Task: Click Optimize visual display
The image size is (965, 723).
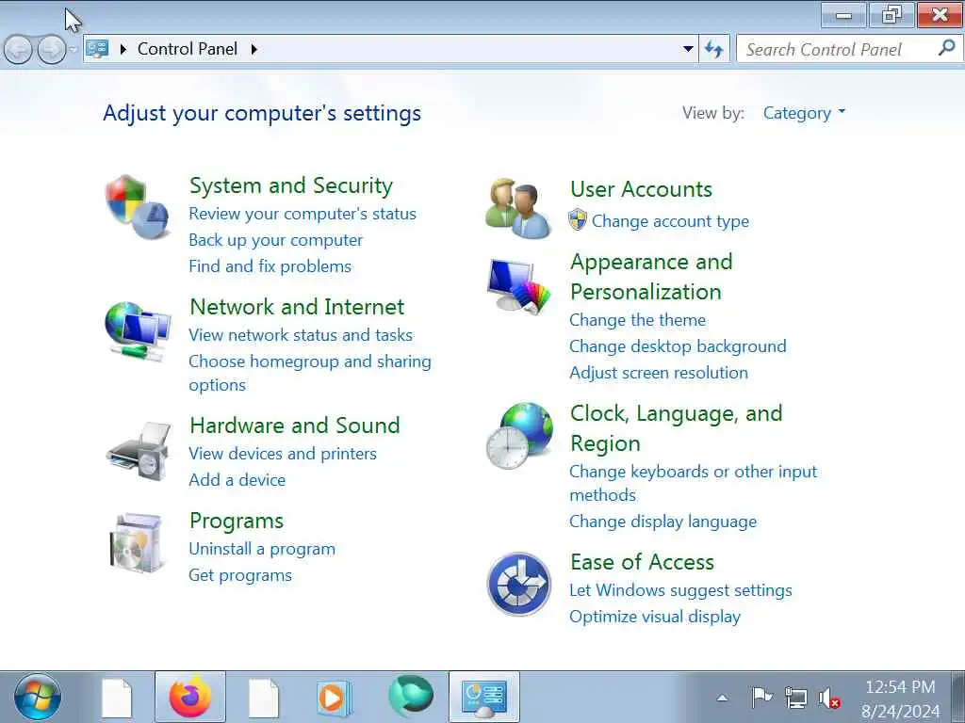Action: click(x=655, y=618)
